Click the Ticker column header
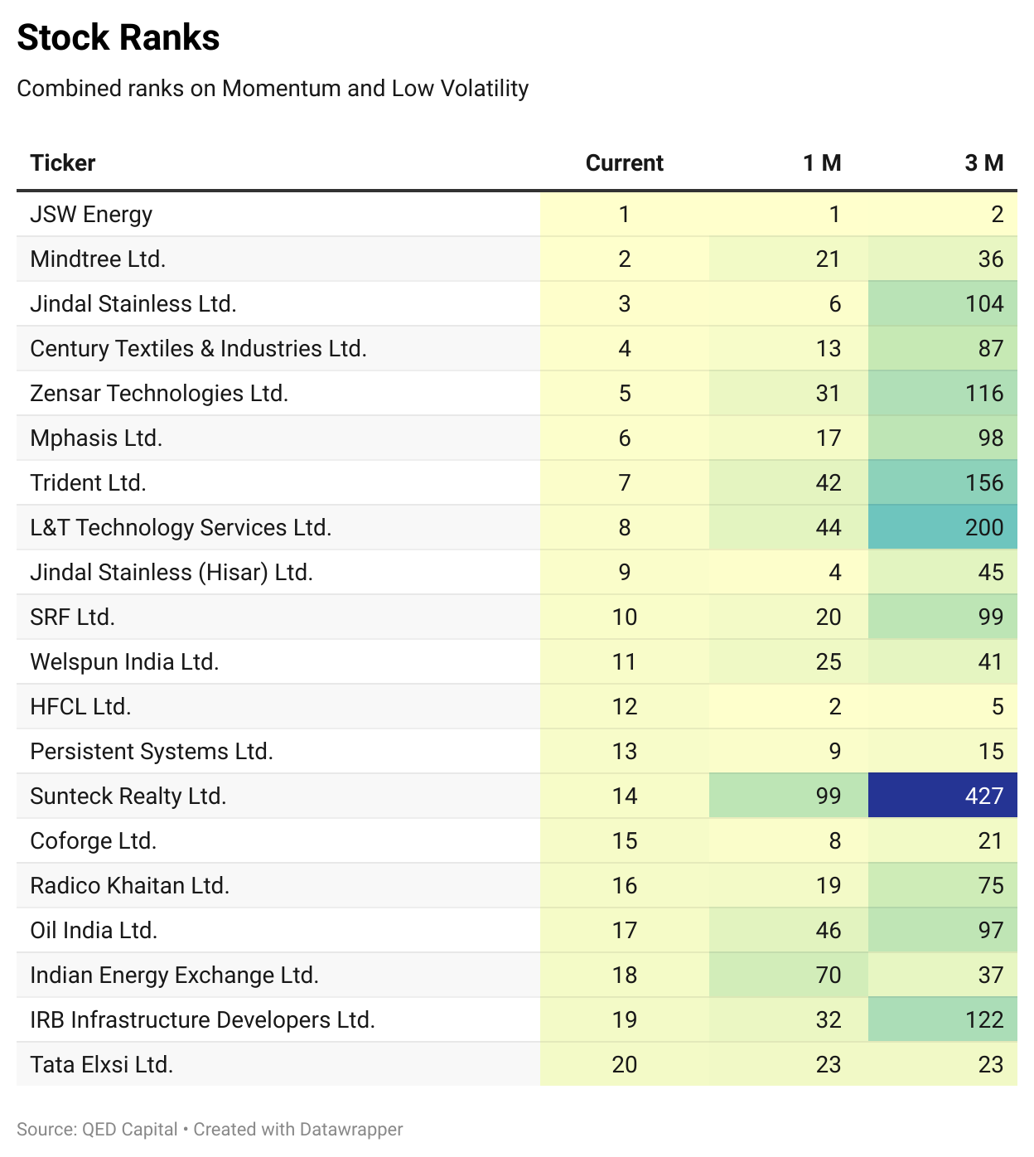Image resolution: width=1034 pixels, height=1157 pixels. pos(63,162)
